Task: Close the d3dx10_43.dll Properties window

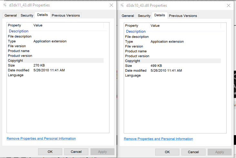Action: pos(229,5)
